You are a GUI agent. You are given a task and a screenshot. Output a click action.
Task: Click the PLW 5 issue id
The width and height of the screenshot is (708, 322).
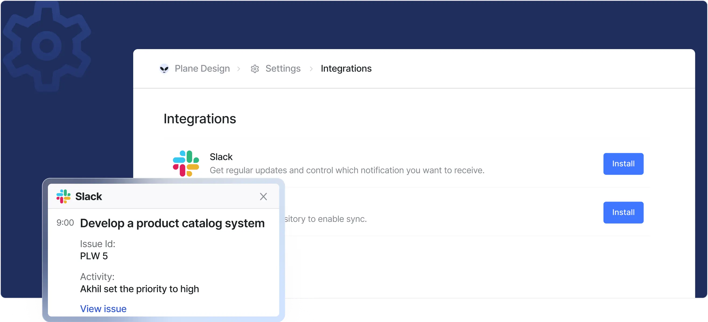94,256
